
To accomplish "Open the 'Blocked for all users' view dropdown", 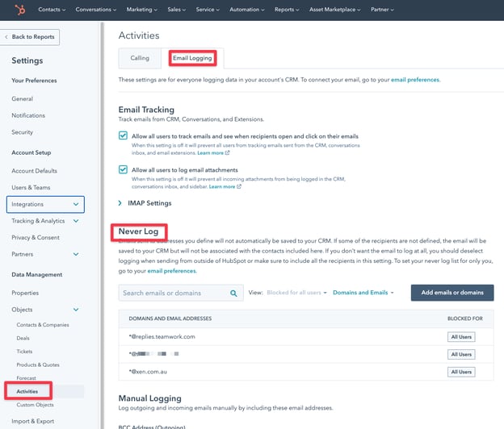I will coord(297,293).
